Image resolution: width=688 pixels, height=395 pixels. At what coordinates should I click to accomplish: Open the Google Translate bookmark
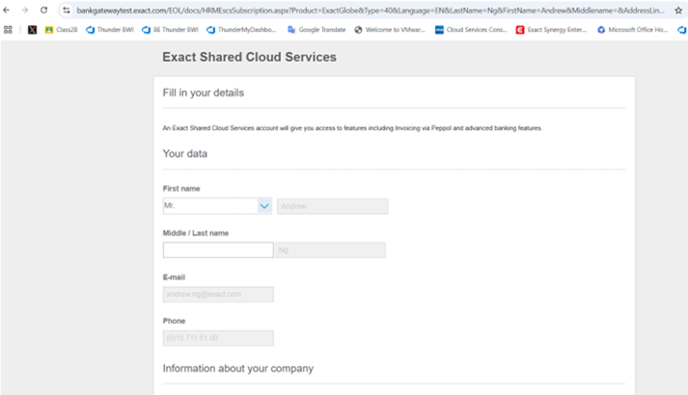(316, 30)
